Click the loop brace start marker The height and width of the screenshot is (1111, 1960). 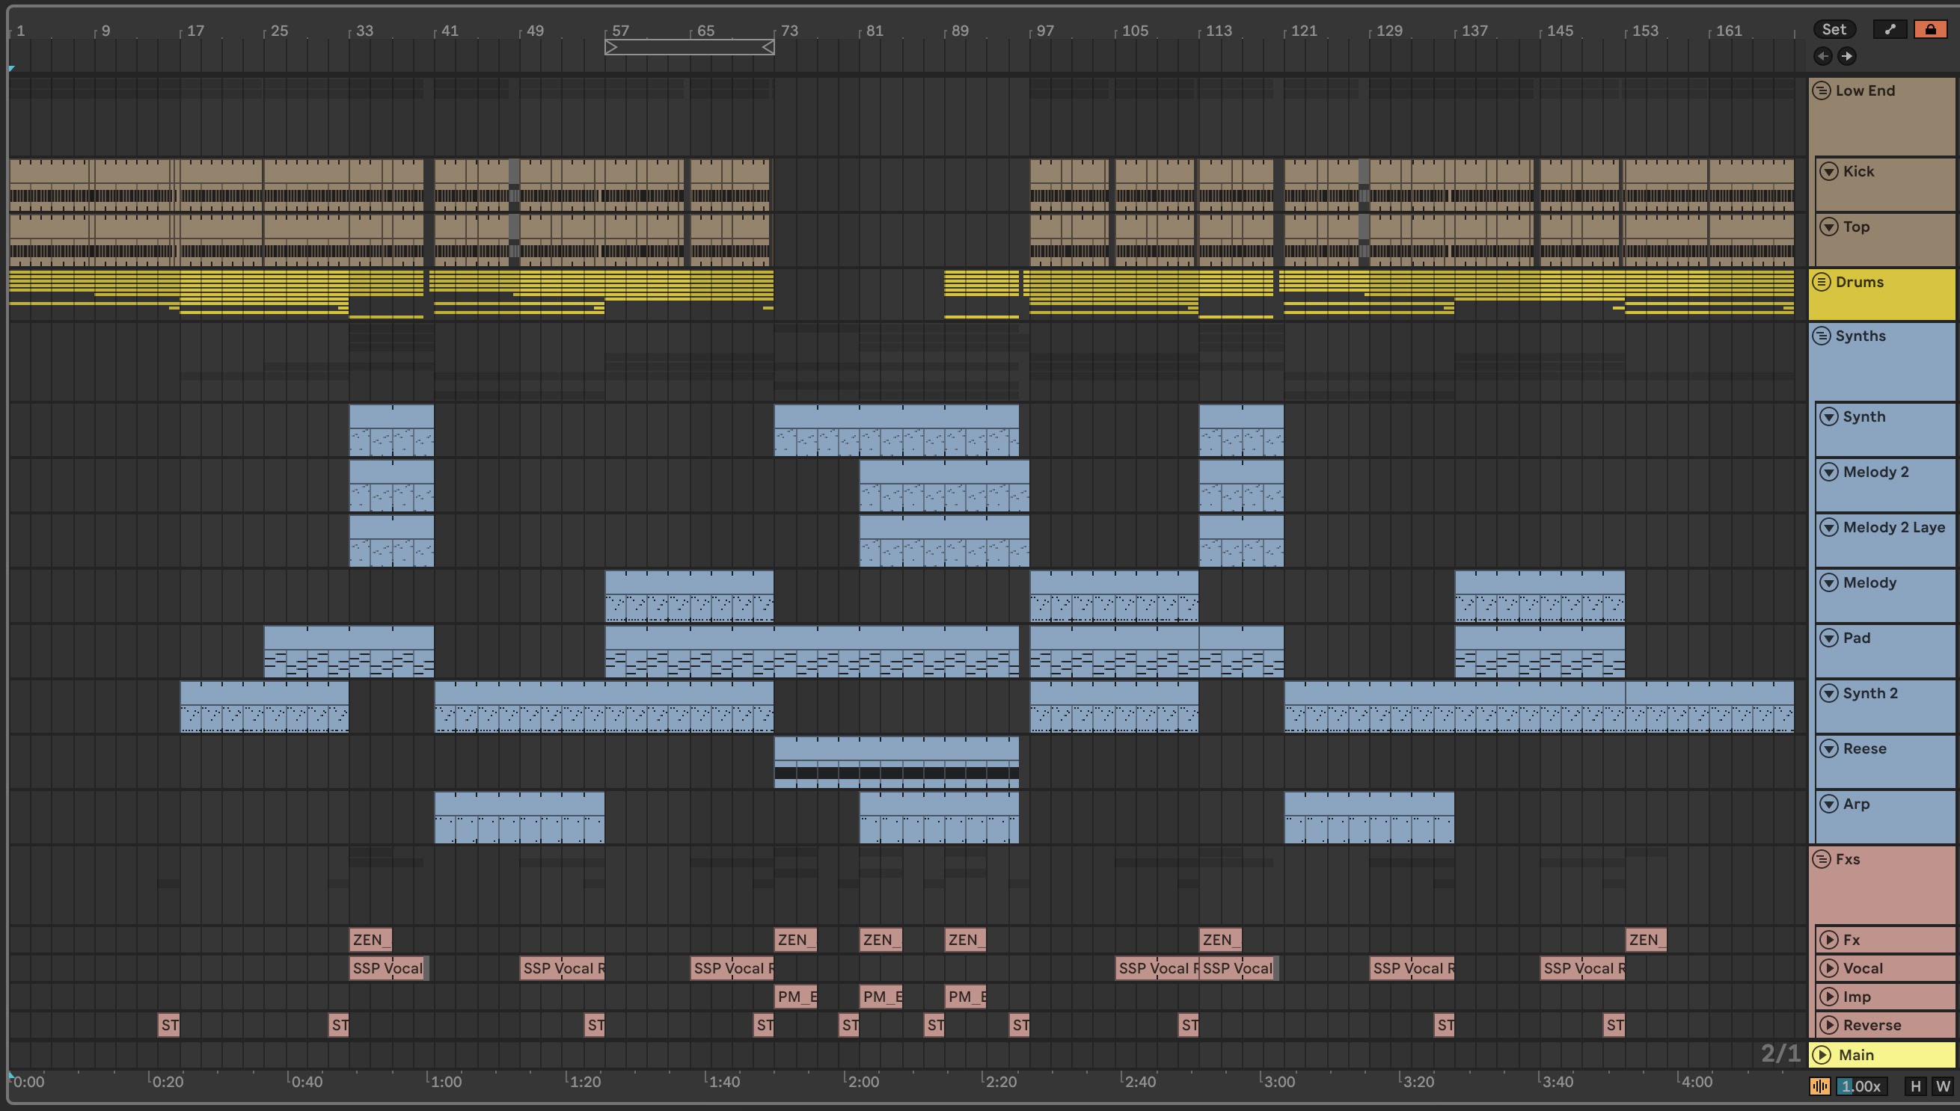coord(611,47)
